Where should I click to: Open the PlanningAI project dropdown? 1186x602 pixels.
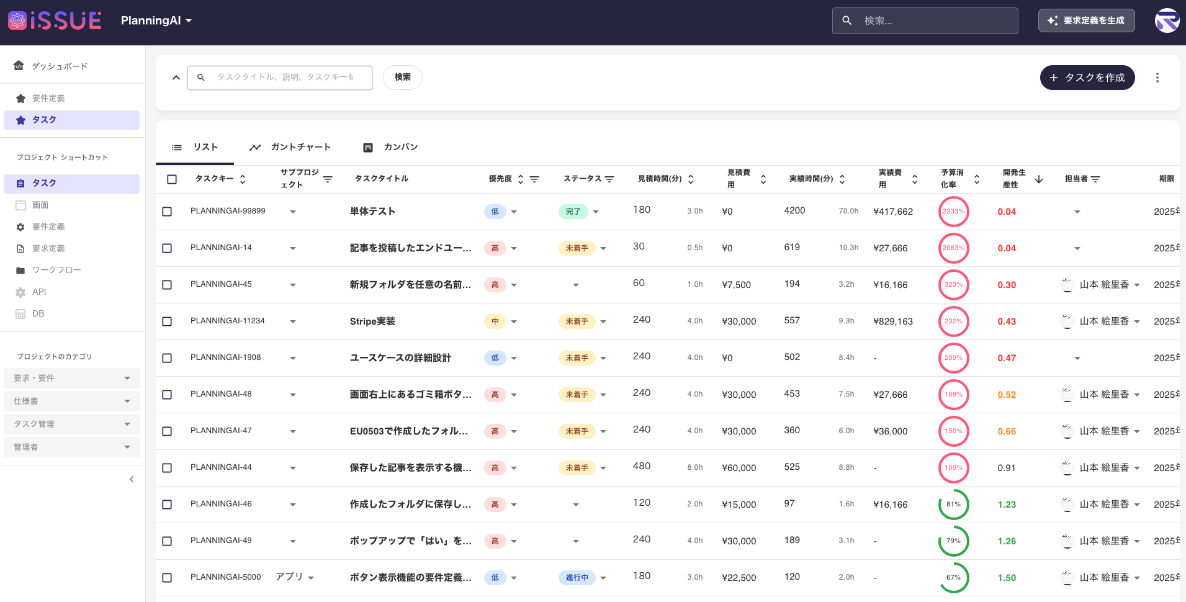[x=156, y=20]
